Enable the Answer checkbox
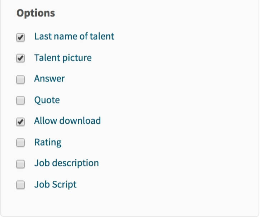The width and height of the screenshot is (260, 218). pyautogui.click(x=20, y=80)
